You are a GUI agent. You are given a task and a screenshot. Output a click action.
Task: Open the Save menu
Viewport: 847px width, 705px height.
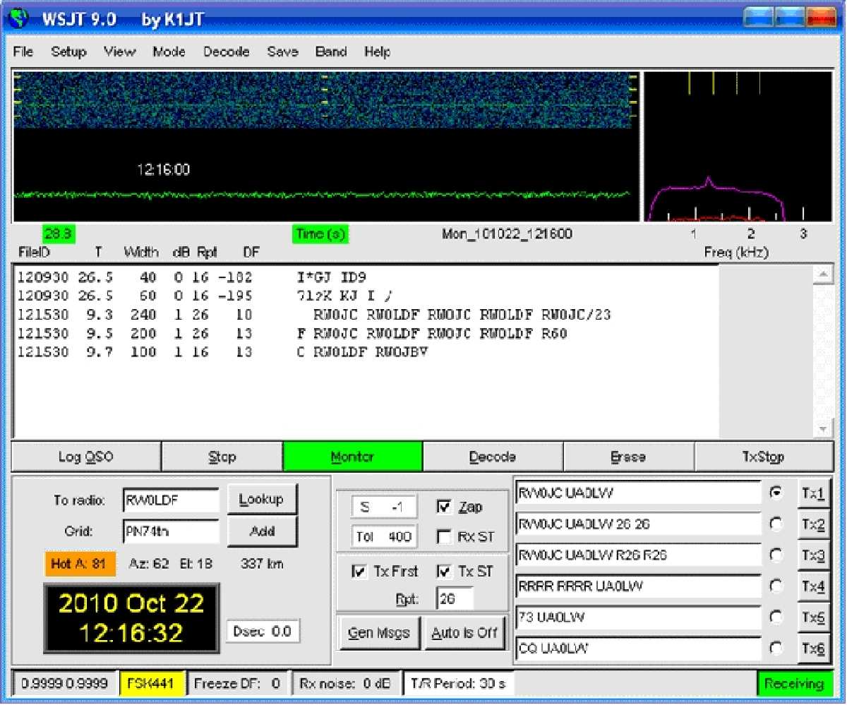(282, 52)
